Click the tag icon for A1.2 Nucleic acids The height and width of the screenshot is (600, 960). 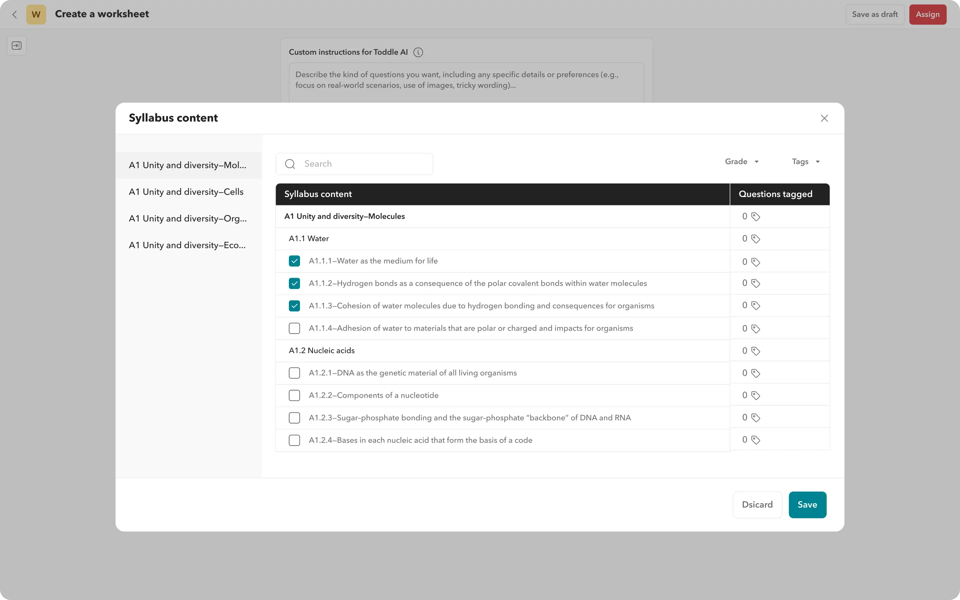pyautogui.click(x=755, y=350)
